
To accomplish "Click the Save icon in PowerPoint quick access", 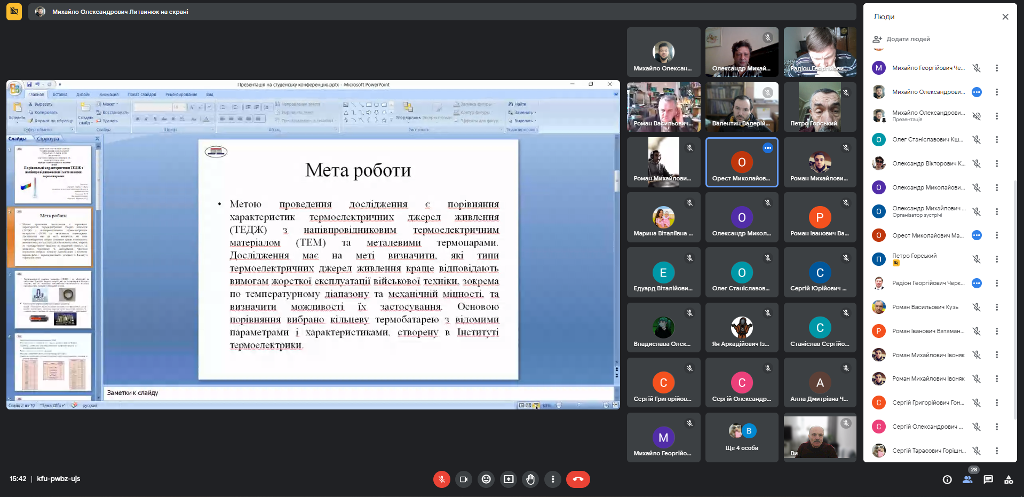I will pyautogui.click(x=29, y=84).
